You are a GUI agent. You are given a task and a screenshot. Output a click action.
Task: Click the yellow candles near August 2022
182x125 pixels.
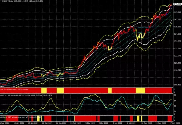(x=140, y=36)
